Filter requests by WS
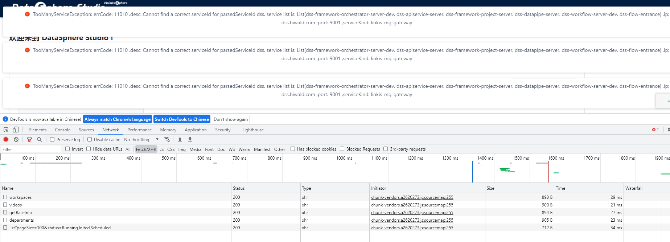The width and height of the screenshot is (670, 242). pyautogui.click(x=232, y=149)
